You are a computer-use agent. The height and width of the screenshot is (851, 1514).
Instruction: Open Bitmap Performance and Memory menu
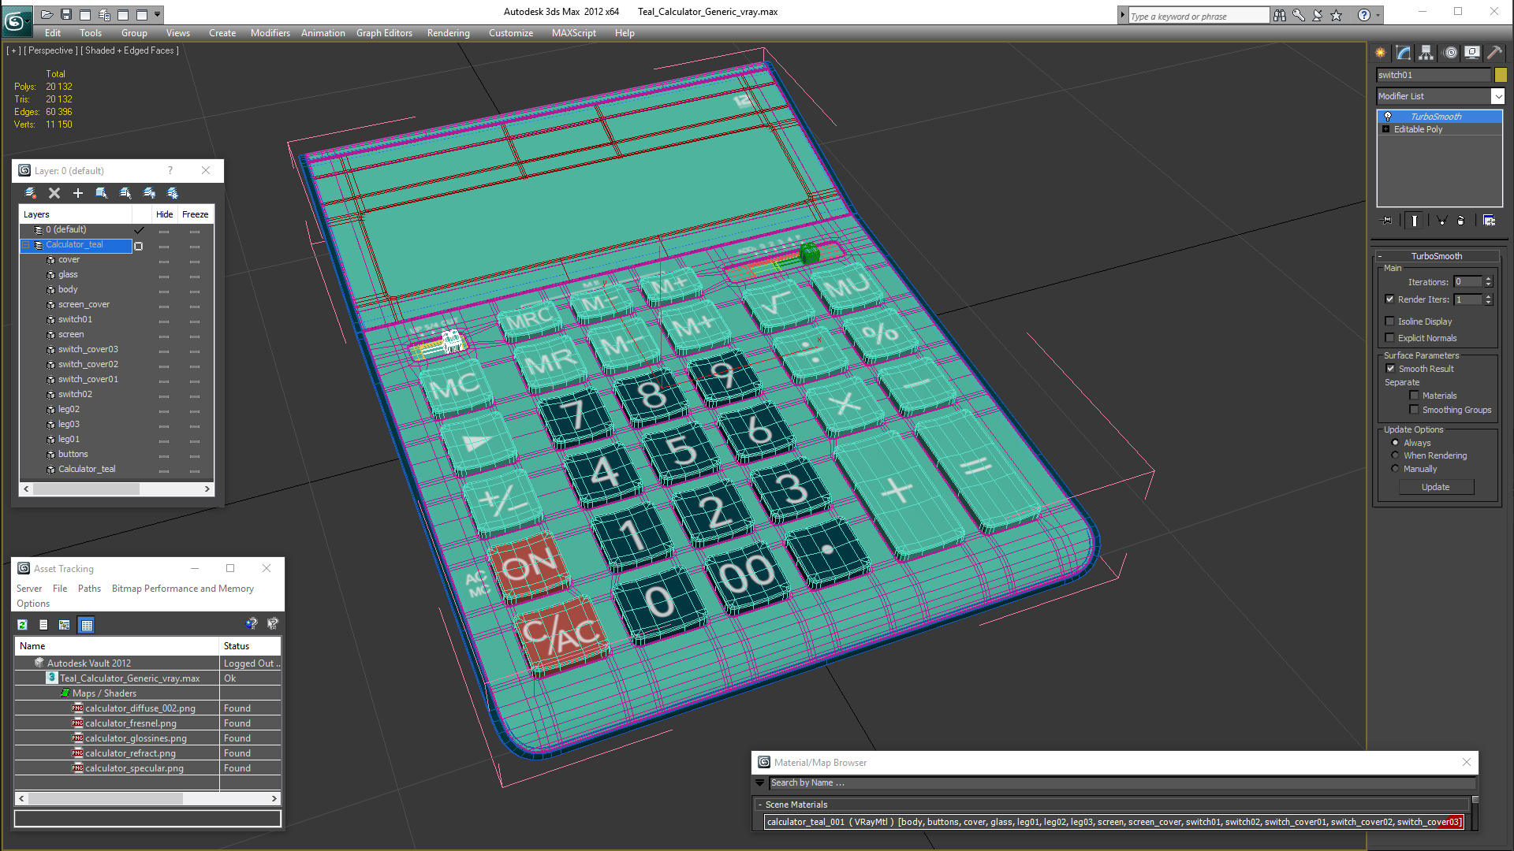point(182,589)
